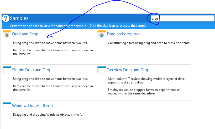Open the Simple Drag and Drop sample
Screen dimensions: 215x129
coord(32,70)
